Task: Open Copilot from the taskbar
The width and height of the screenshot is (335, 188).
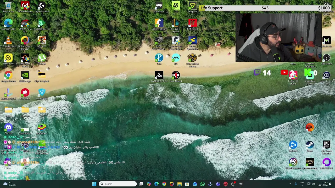Action: point(149,184)
